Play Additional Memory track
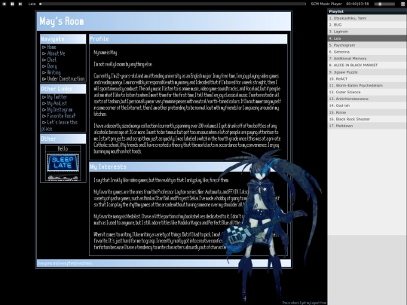The height and width of the screenshot is (305, 407). click(367, 59)
